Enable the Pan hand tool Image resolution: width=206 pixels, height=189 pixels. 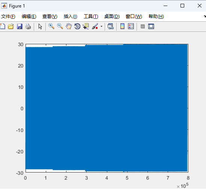69,26
